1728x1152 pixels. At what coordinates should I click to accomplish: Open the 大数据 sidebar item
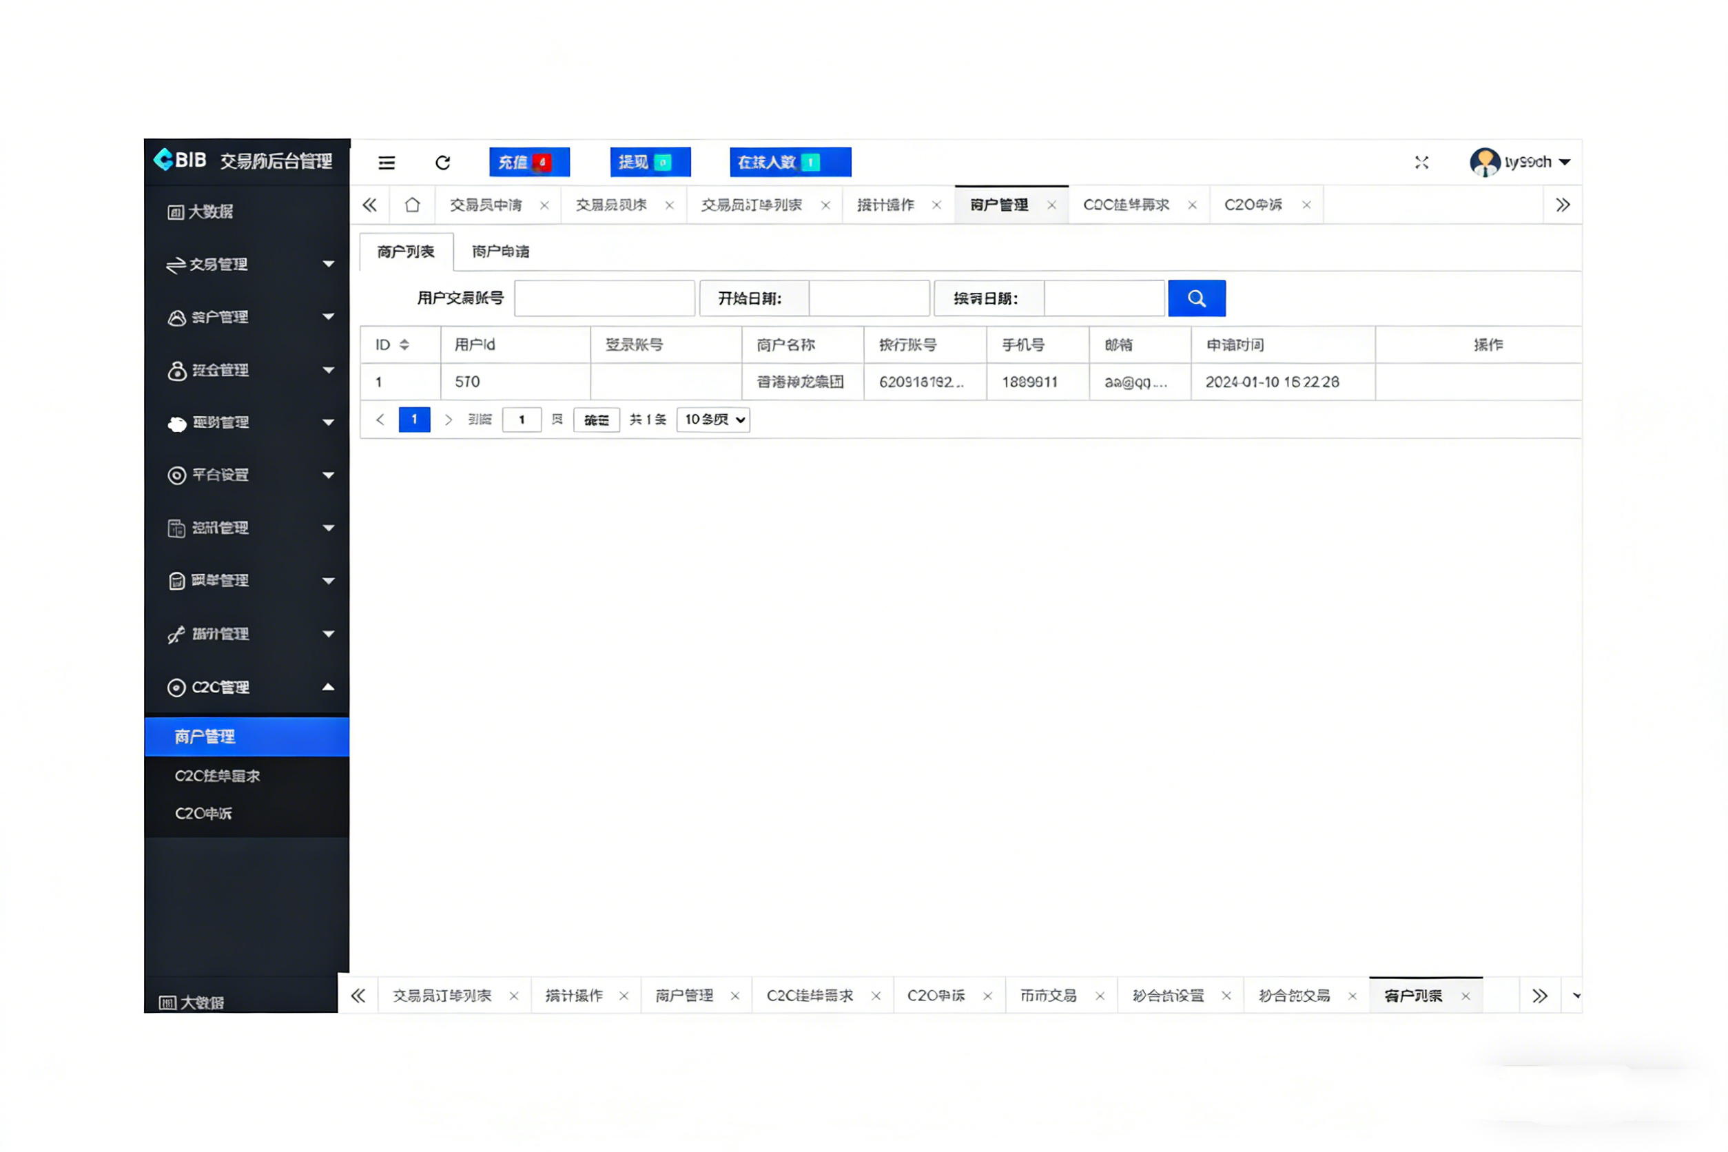210,212
